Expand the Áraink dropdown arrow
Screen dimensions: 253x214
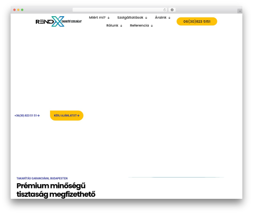170,18
